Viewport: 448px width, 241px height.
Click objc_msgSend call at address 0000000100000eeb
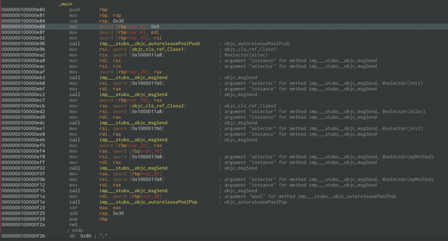click(134, 140)
